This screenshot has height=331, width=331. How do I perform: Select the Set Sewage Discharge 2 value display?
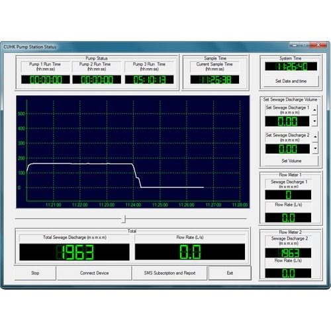(287, 149)
